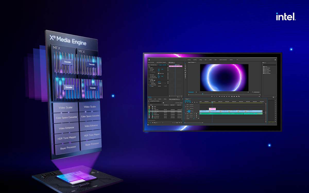The image size is (309, 193).
Task: Click Mark In in Program monitor
Action: (x=214, y=96)
